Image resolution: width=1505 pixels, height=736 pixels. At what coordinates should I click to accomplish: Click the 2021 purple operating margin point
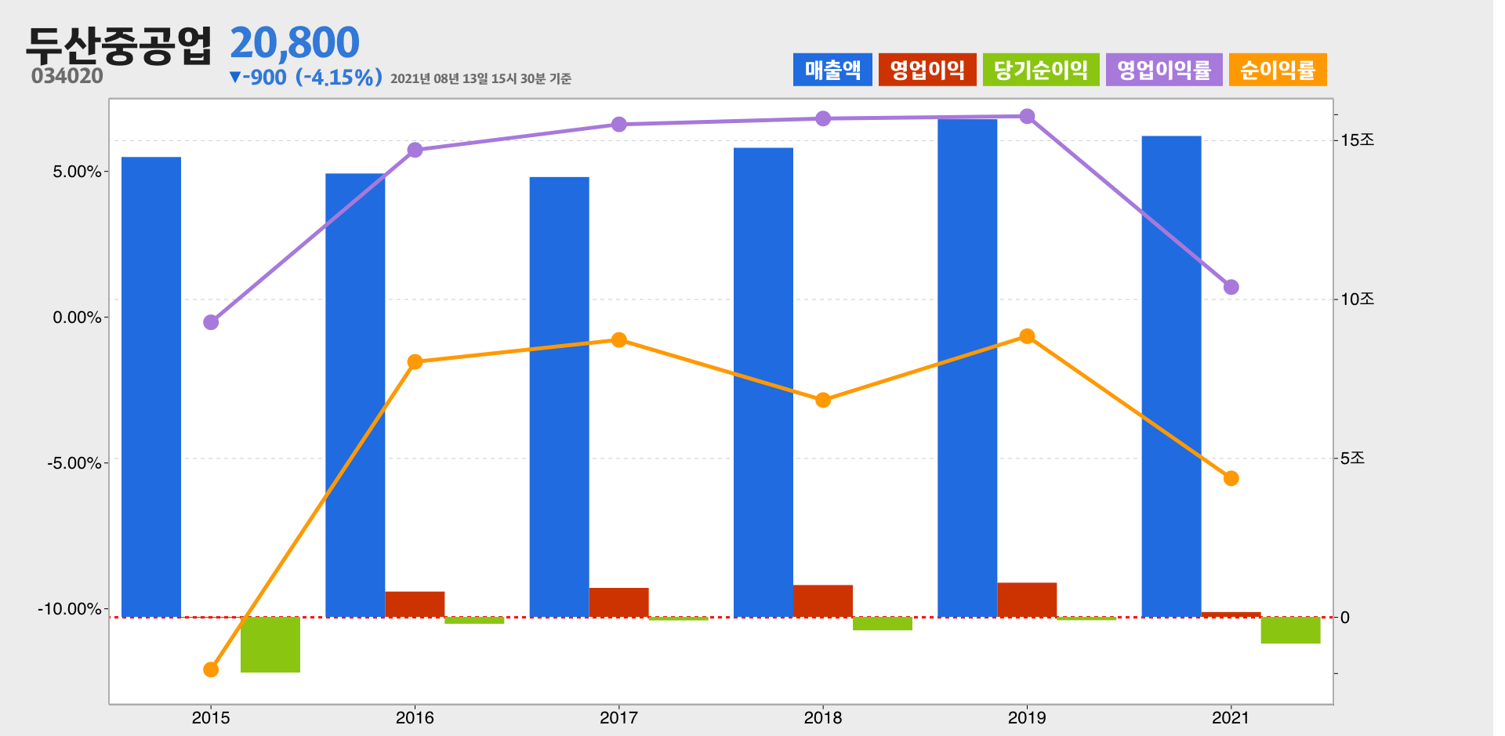[1231, 287]
